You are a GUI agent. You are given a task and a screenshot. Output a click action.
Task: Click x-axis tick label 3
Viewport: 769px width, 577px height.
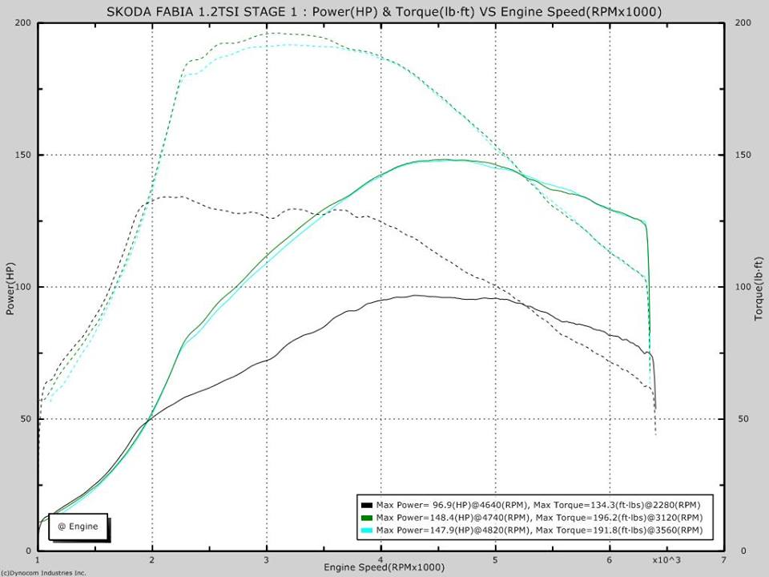tap(266, 560)
